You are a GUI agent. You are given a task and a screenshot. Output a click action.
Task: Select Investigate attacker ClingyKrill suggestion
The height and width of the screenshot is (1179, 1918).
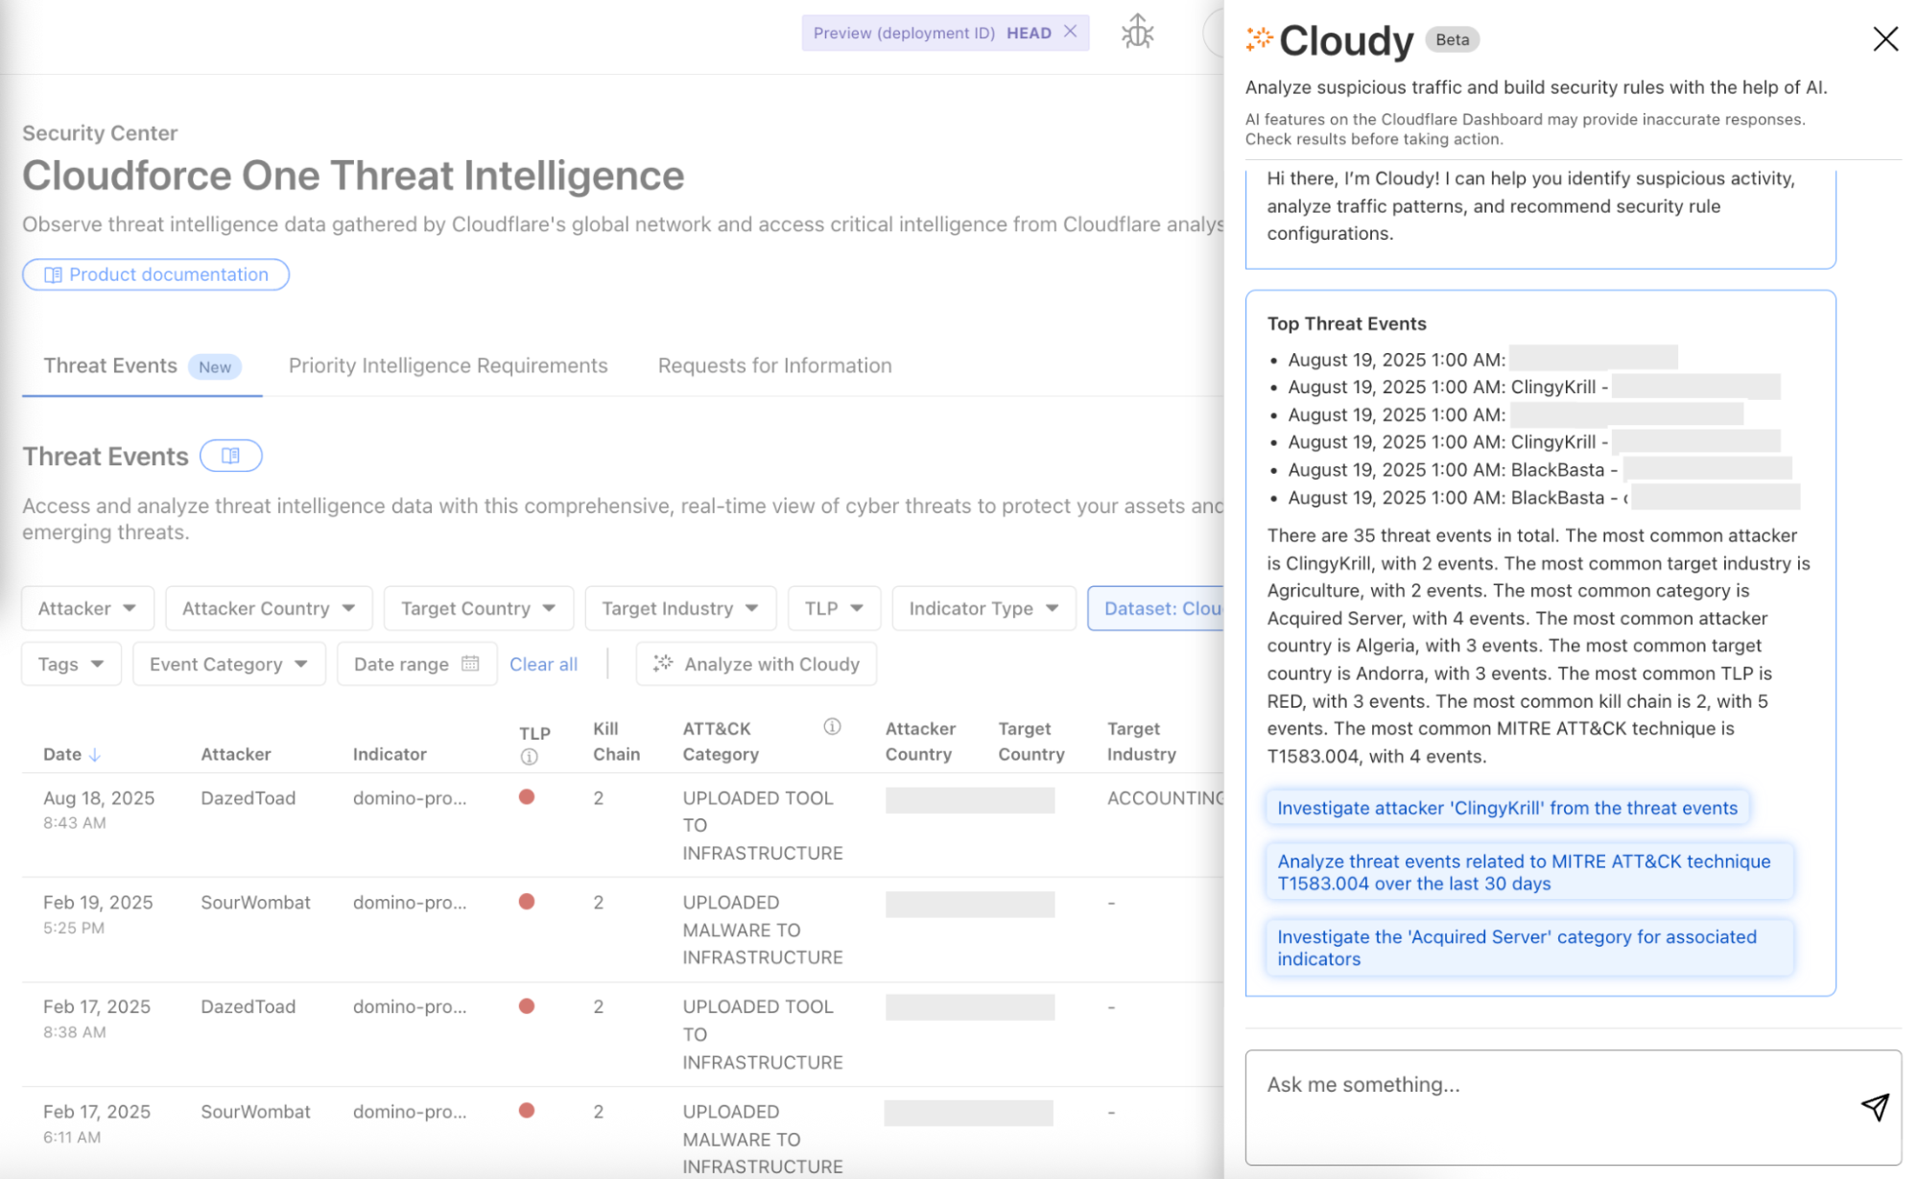click(1505, 807)
